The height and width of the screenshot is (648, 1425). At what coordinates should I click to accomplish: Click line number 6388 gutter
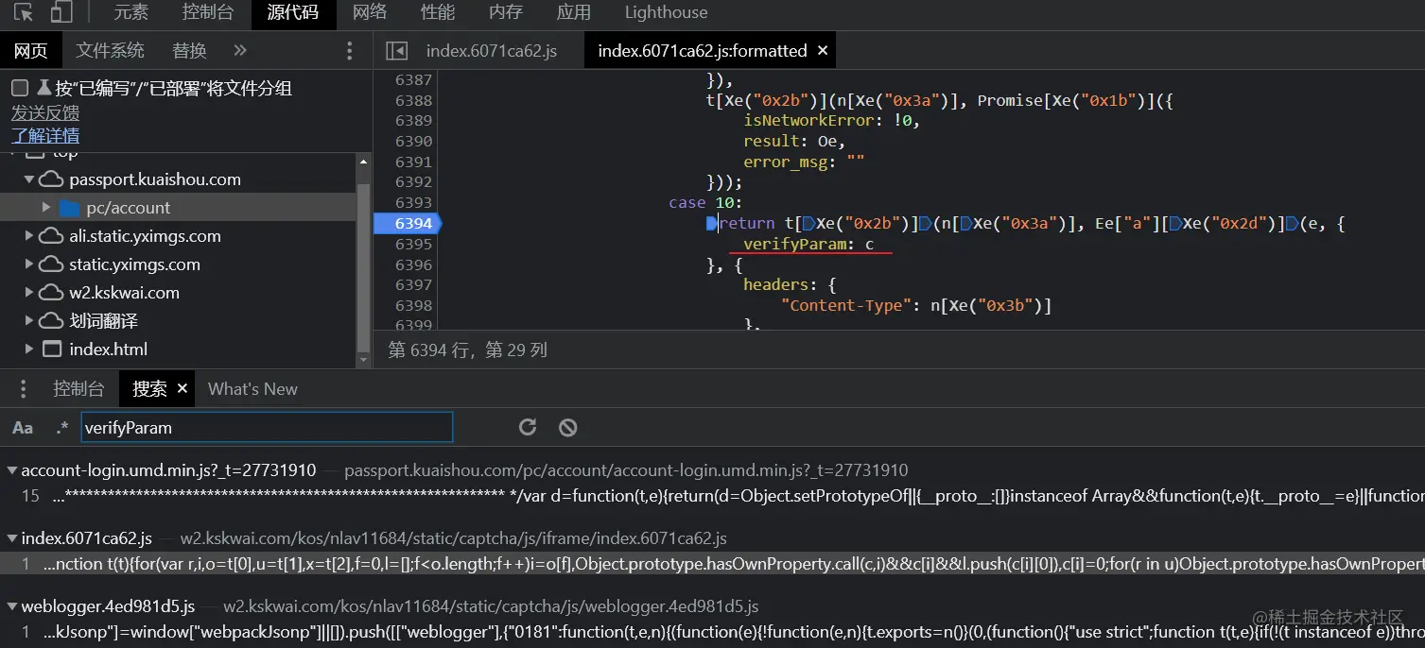point(413,100)
